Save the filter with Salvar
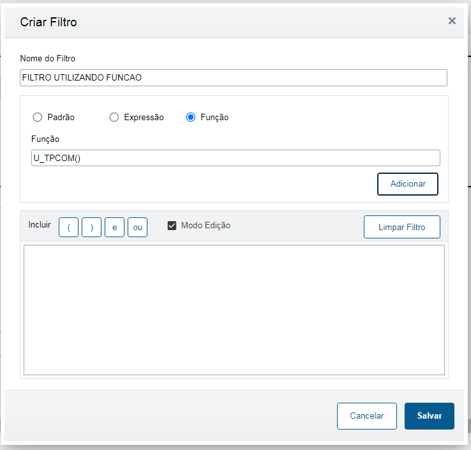Screen dimensions: 471x450 430,415
